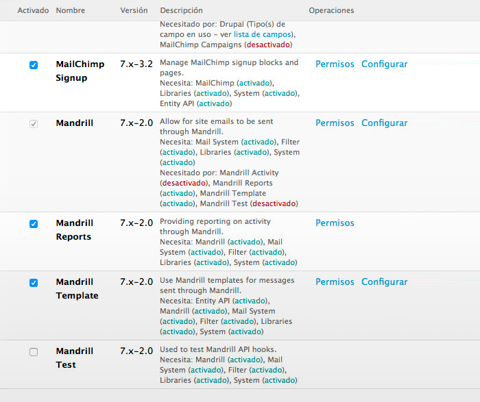The width and height of the screenshot is (480, 402).
Task: Open Configurar in the Mandrill row
Action: click(384, 123)
